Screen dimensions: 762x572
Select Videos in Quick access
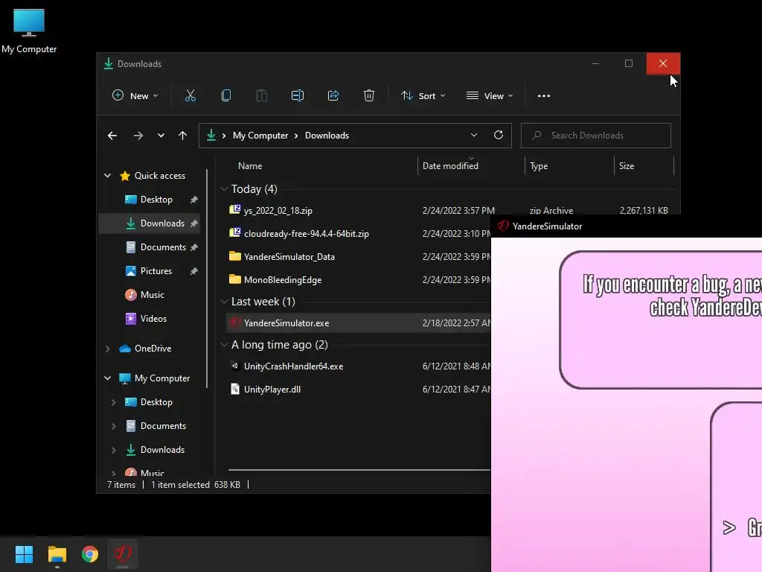pos(153,319)
